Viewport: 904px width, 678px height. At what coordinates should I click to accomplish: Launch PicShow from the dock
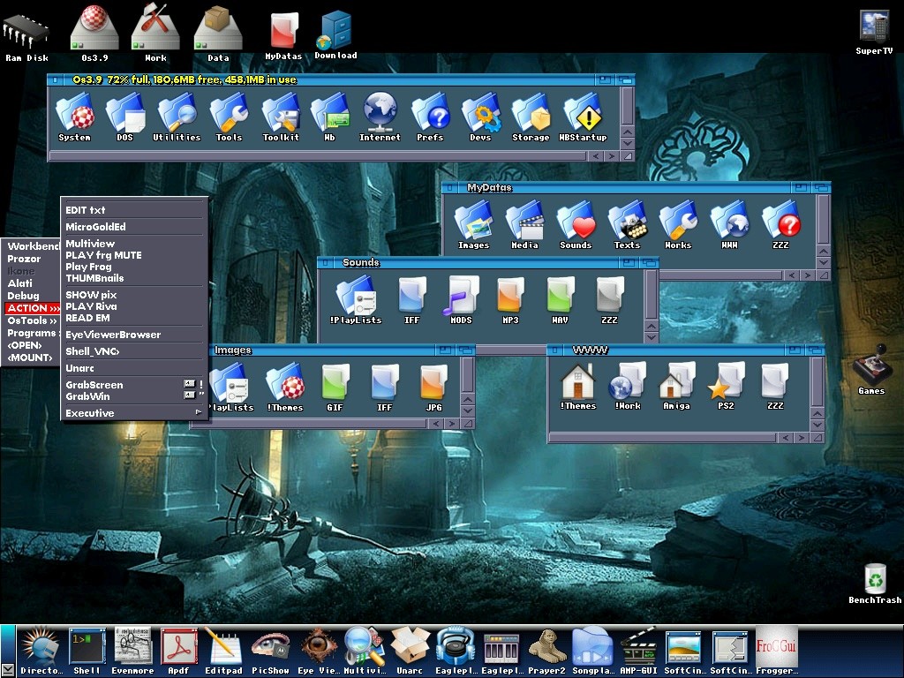270,652
